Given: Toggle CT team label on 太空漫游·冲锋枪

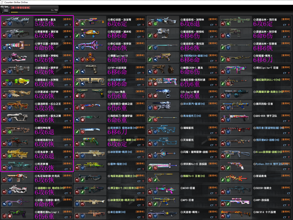Looking at the screenshot, I should click(66, 61).
